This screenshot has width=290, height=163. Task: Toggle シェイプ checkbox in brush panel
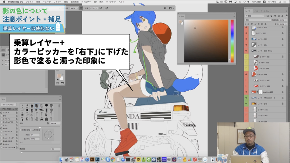[x=1, y=113]
